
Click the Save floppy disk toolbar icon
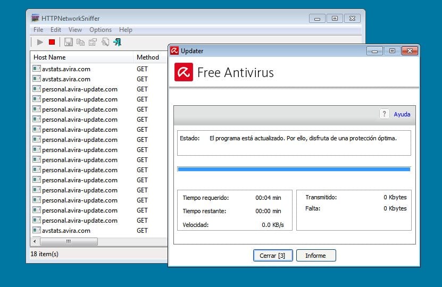point(68,42)
